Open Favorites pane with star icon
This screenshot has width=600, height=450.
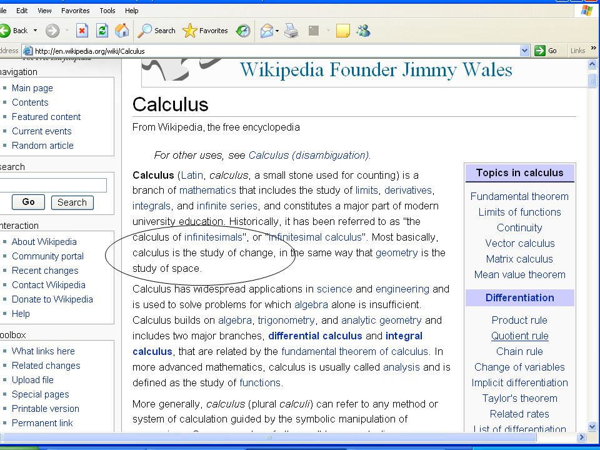click(x=190, y=31)
